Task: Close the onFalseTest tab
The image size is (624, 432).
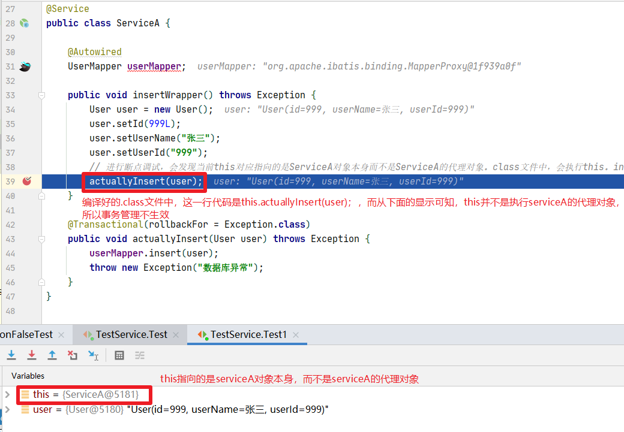Action: 61,335
